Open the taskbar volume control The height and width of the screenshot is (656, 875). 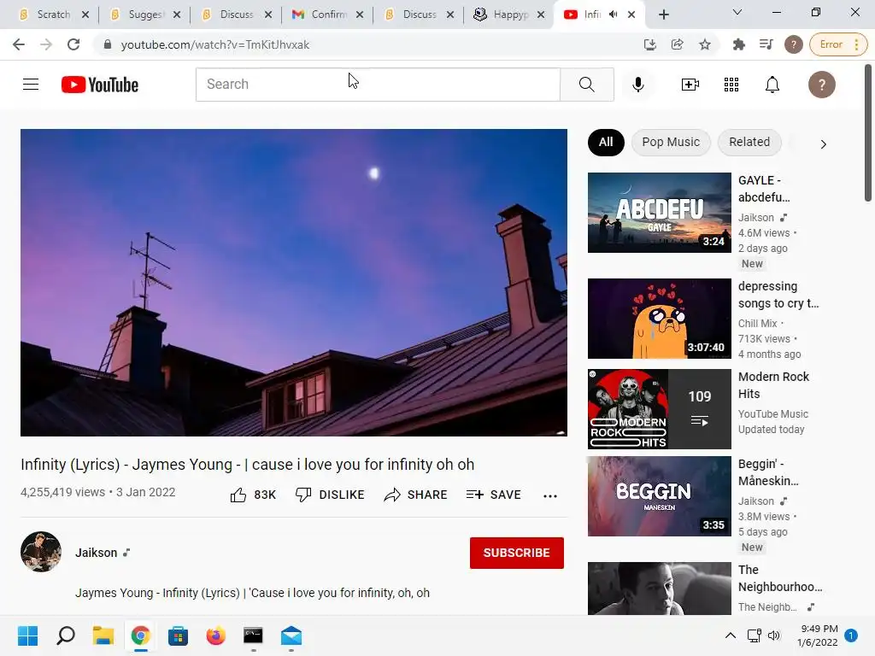(774, 635)
